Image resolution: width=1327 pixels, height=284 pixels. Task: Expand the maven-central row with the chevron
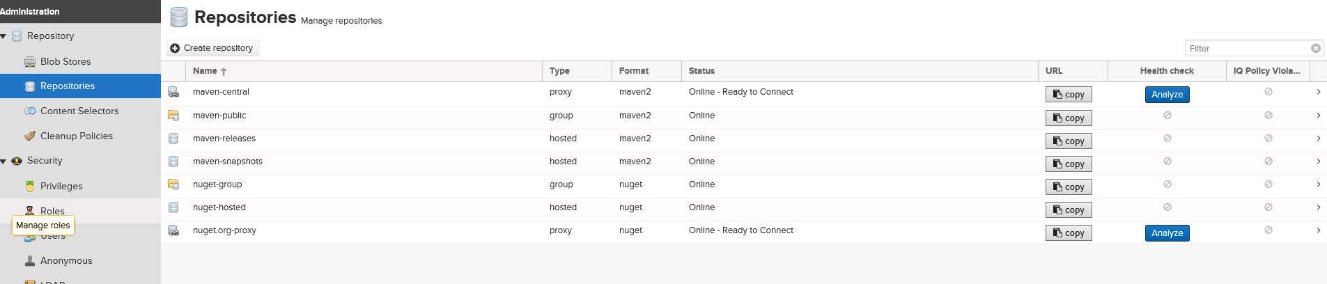pos(1318,92)
